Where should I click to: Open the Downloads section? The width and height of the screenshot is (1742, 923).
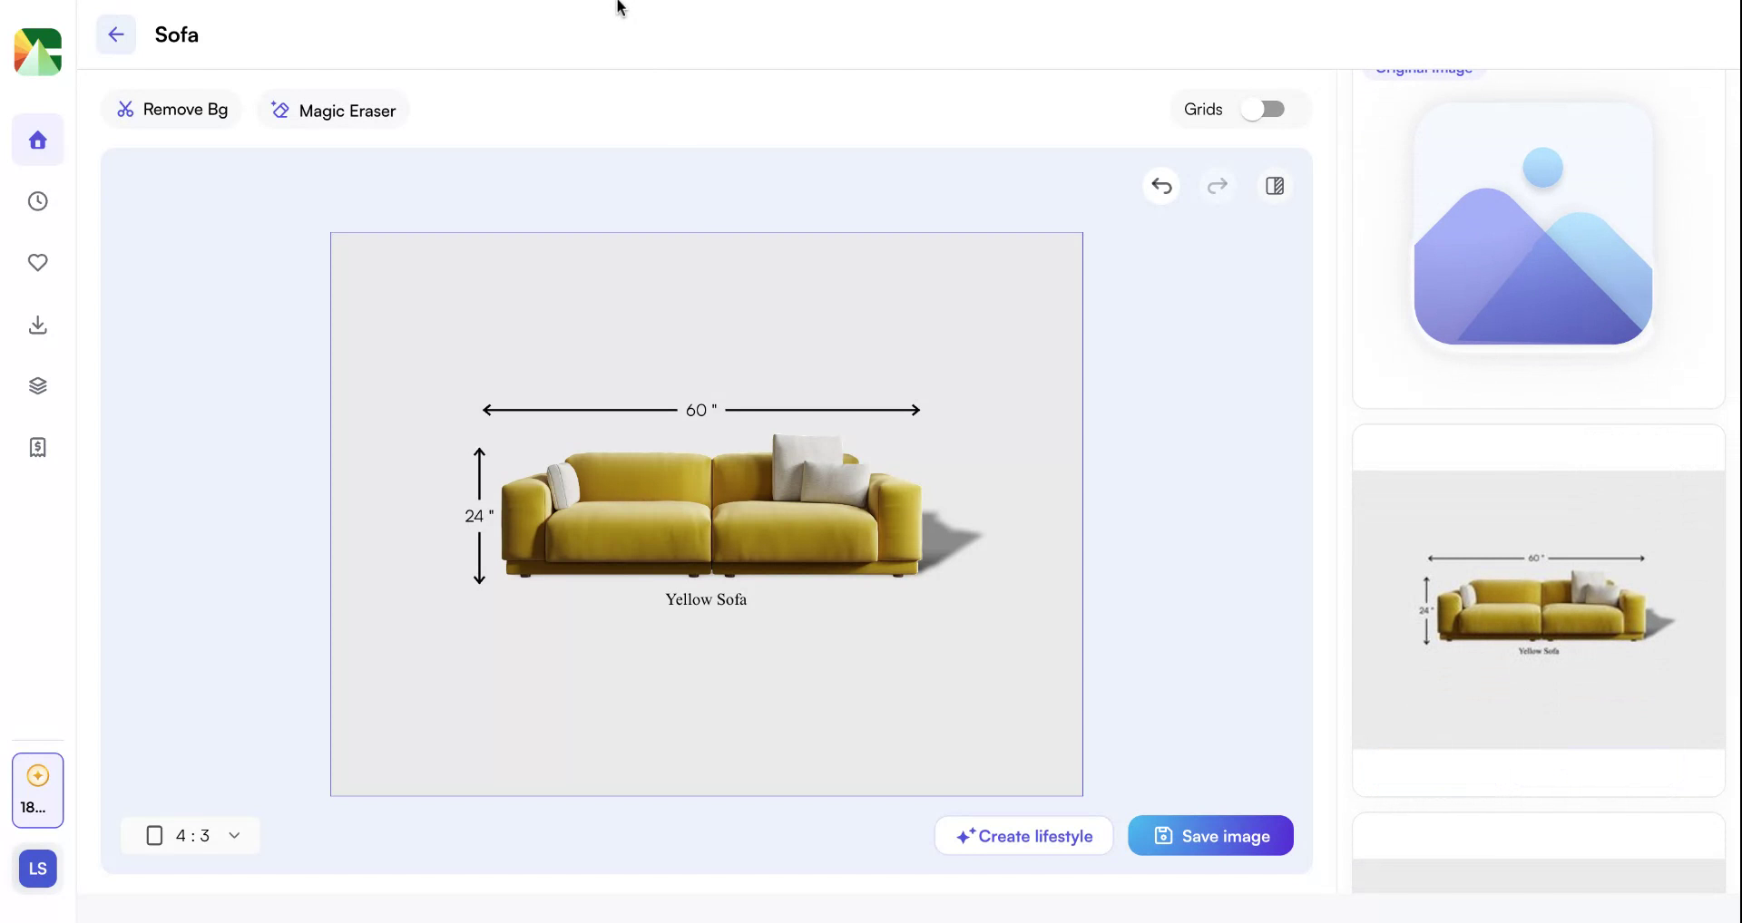[x=37, y=325]
